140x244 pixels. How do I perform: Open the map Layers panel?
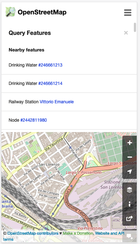(x=130, y=190)
